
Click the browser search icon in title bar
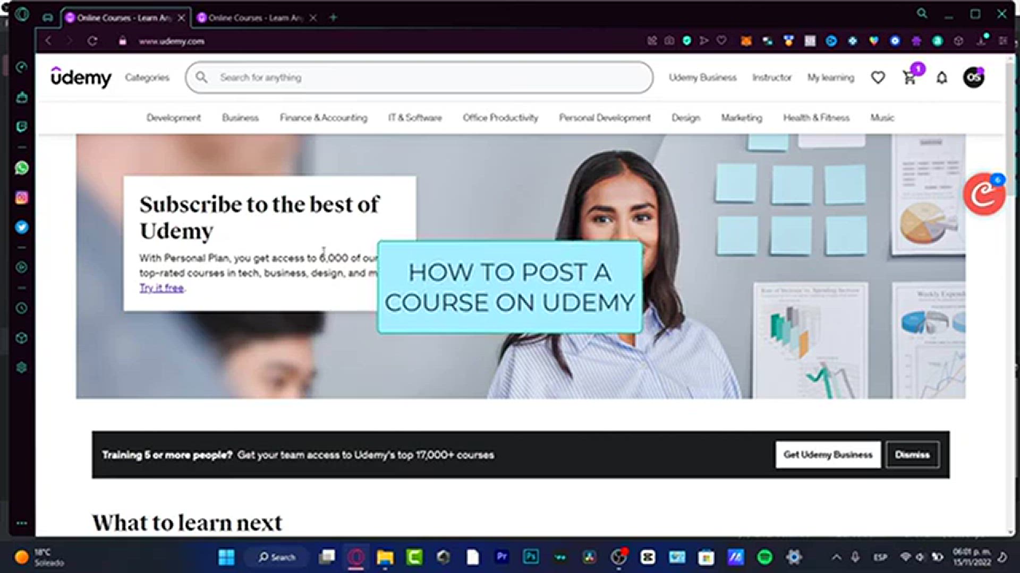point(922,14)
